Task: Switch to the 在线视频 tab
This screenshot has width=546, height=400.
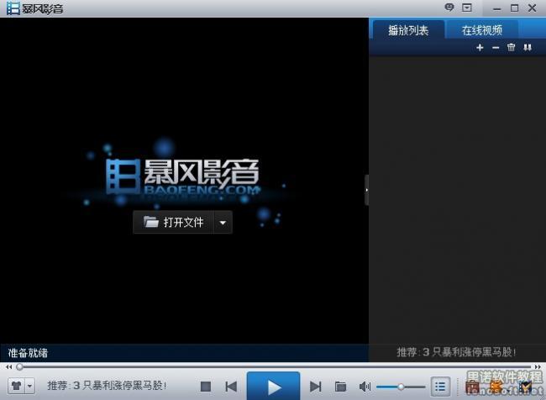Action: point(482,30)
